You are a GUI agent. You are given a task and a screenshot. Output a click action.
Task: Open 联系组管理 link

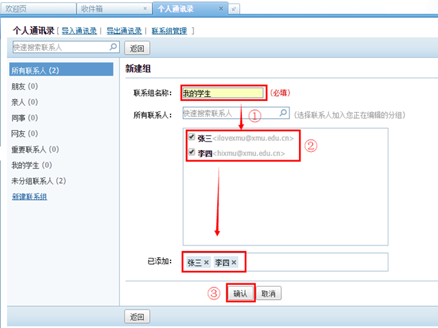(171, 31)
